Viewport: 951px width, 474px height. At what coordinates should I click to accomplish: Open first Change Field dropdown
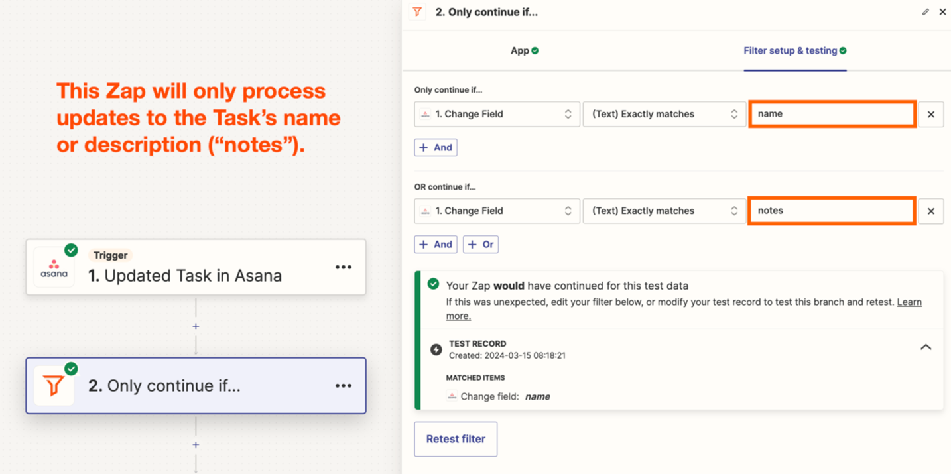(x=497, y=114)
